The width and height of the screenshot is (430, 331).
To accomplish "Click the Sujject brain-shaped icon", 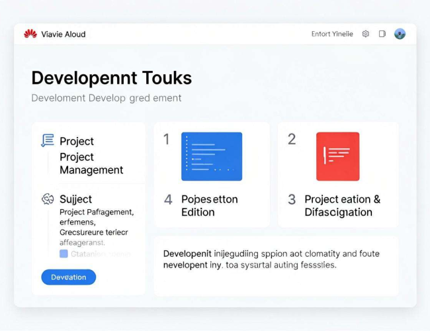I will (48, 199).
